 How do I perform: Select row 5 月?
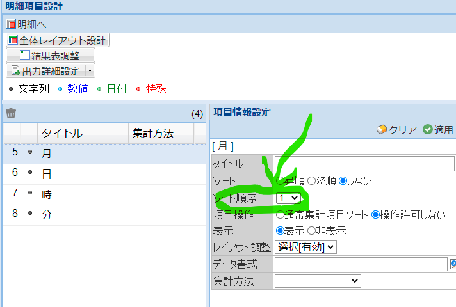point(104,153)
